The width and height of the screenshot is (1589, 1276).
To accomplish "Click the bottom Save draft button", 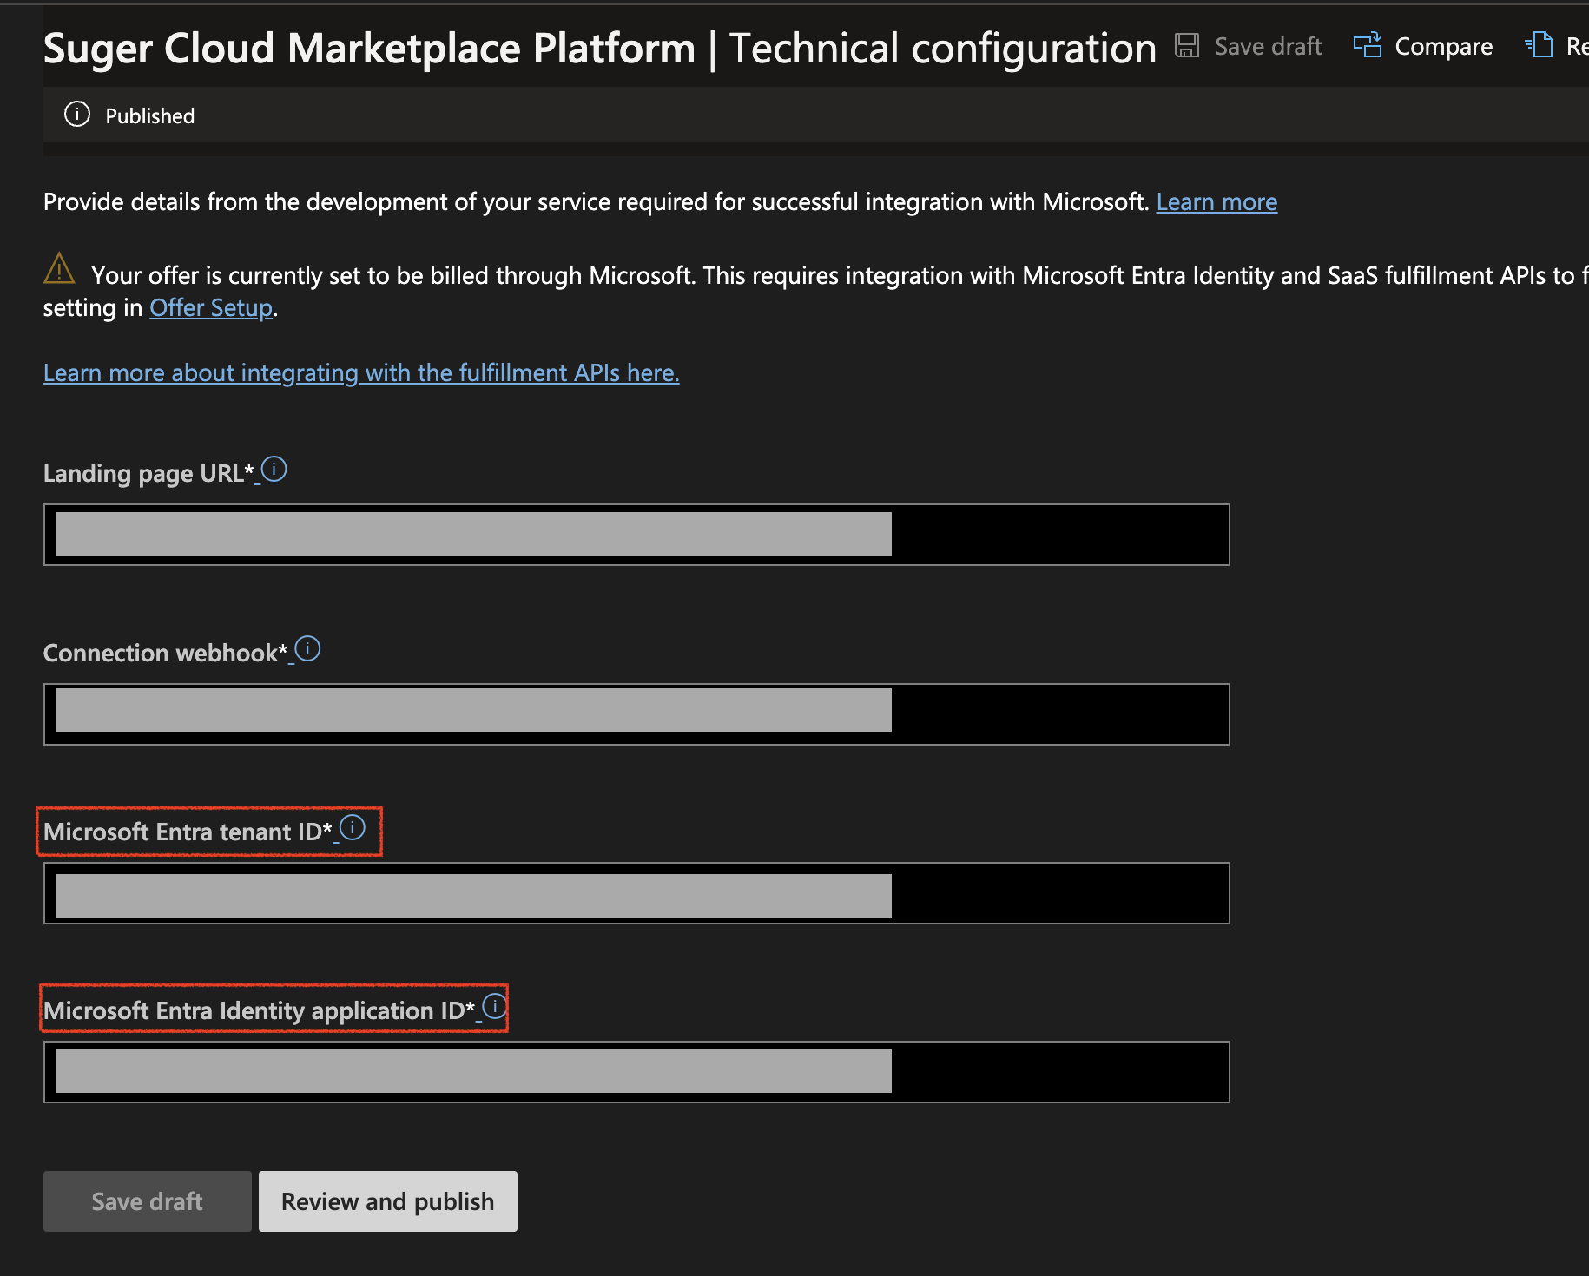I will click(148, 1201).
